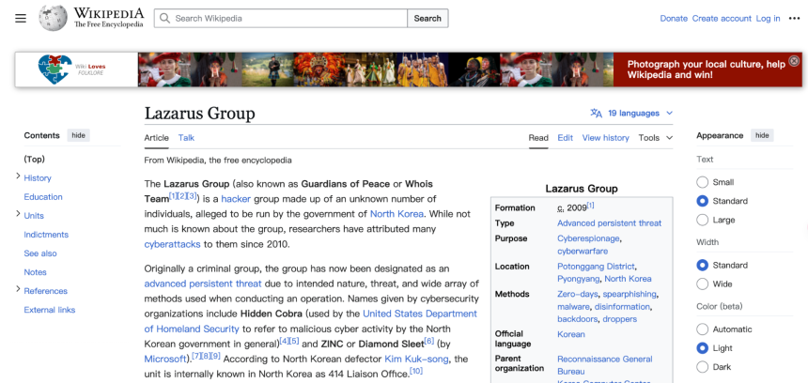Open North Korea link in intro paragraph

(396, 214)
